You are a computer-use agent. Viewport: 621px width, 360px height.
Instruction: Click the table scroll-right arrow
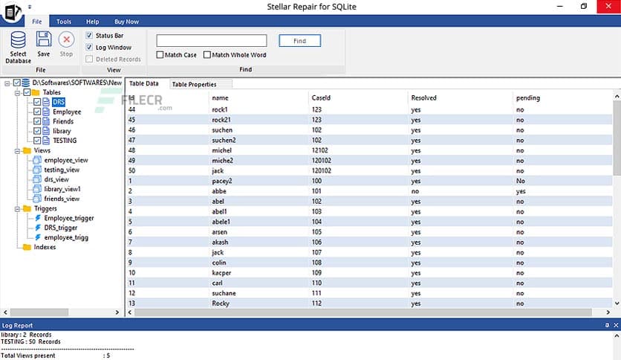point(608,312)
